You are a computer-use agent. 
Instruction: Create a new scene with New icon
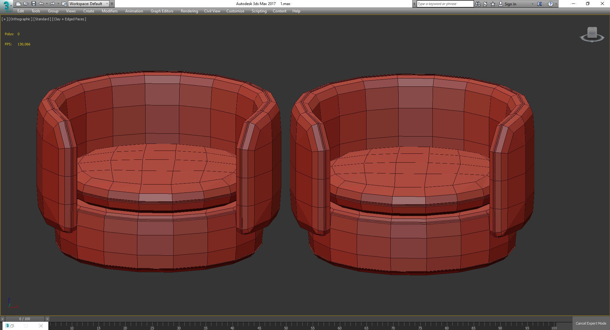coord(18,4)
